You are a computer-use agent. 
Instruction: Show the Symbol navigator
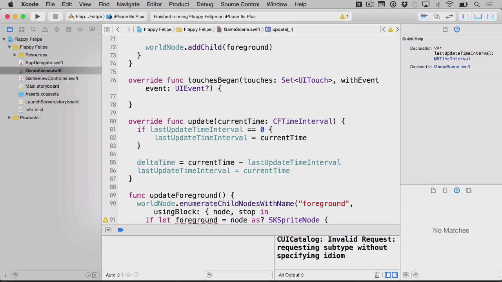click(x=22, y=29)
